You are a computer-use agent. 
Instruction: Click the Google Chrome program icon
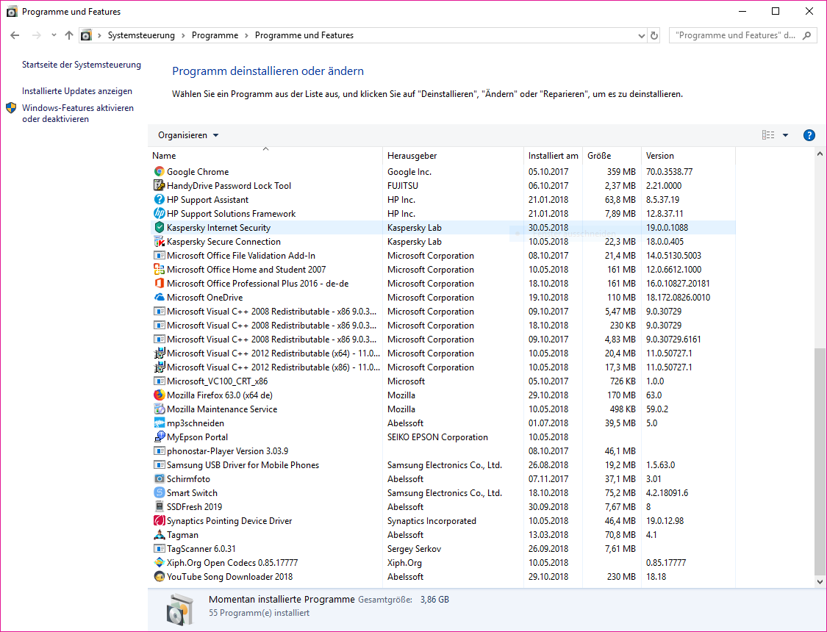[x=159, y=172]
